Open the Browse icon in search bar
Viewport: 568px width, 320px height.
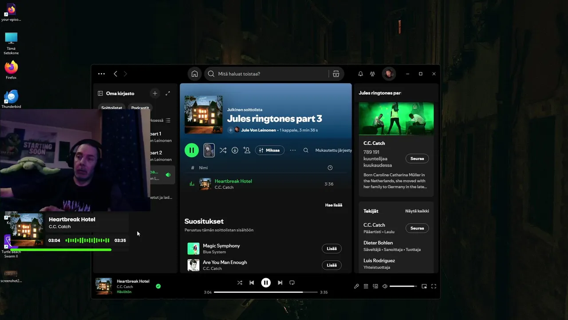point(336,74)
